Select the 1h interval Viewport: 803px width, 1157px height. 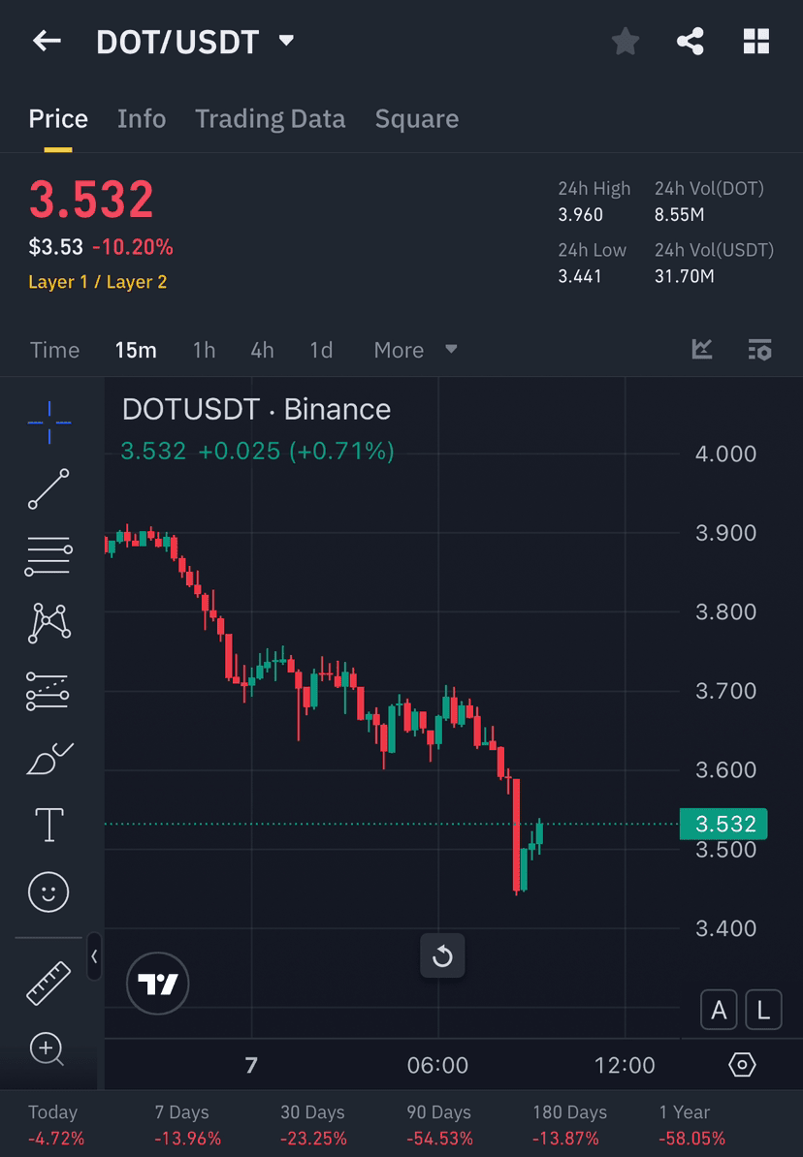[x=204, y=350]
